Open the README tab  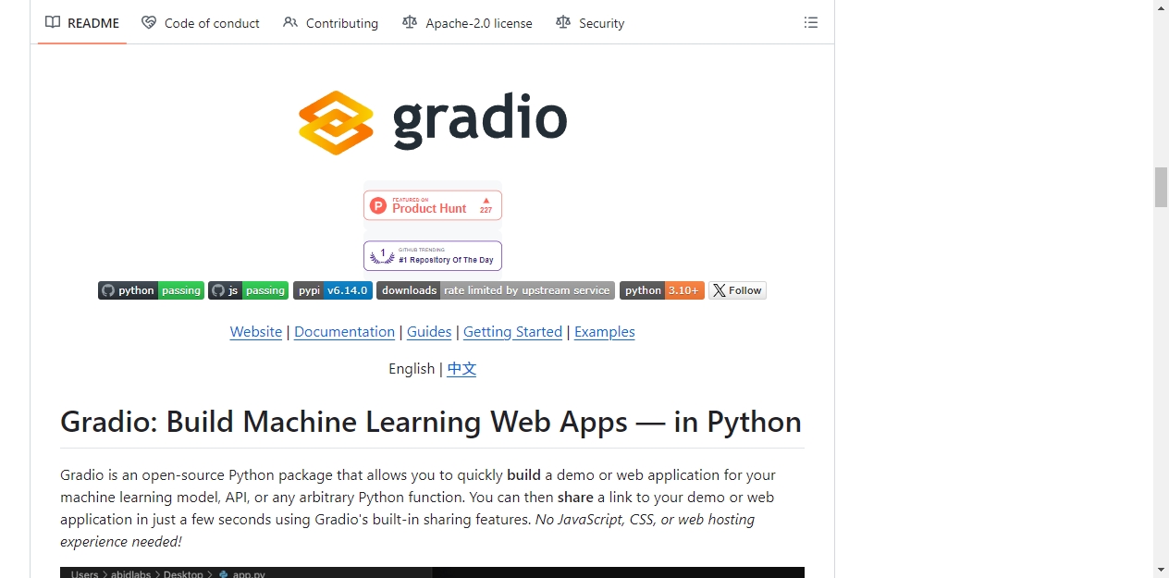click(82, 23)
